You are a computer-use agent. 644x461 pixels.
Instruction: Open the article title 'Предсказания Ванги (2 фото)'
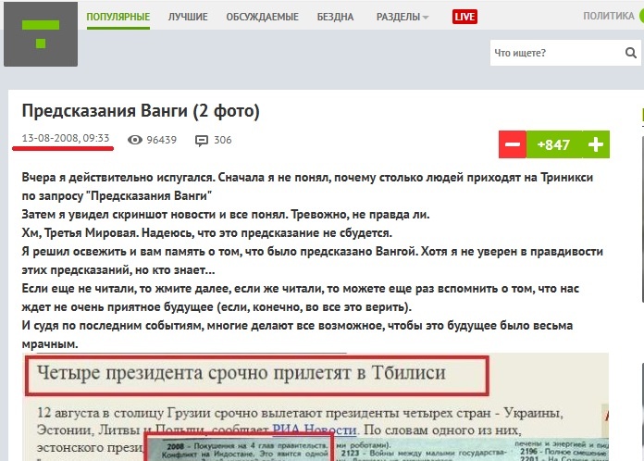[x=141, y=111]
